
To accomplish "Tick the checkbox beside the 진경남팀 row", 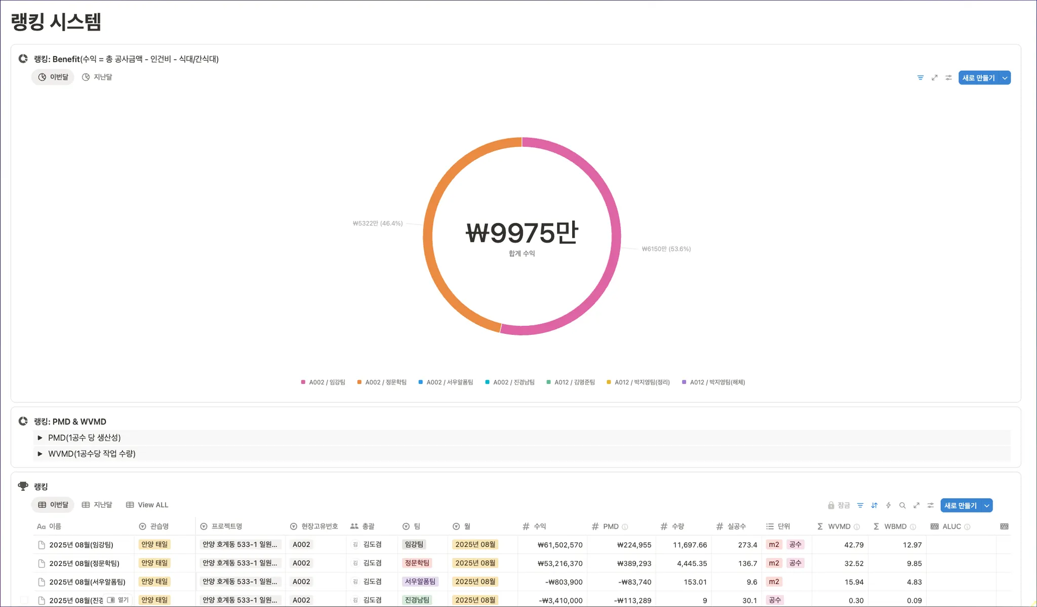I will point(24,600).
